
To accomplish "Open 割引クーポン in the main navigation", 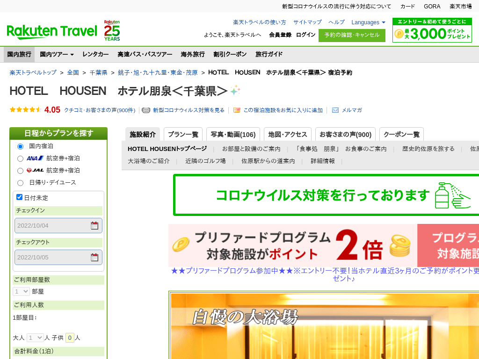I will click(x=230, y=54).
